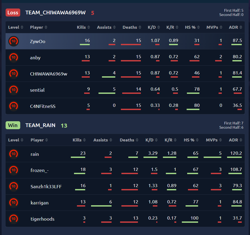This screenshot has width=250, height=235.
Task: Open karrigan player profile
Action: 40,203
